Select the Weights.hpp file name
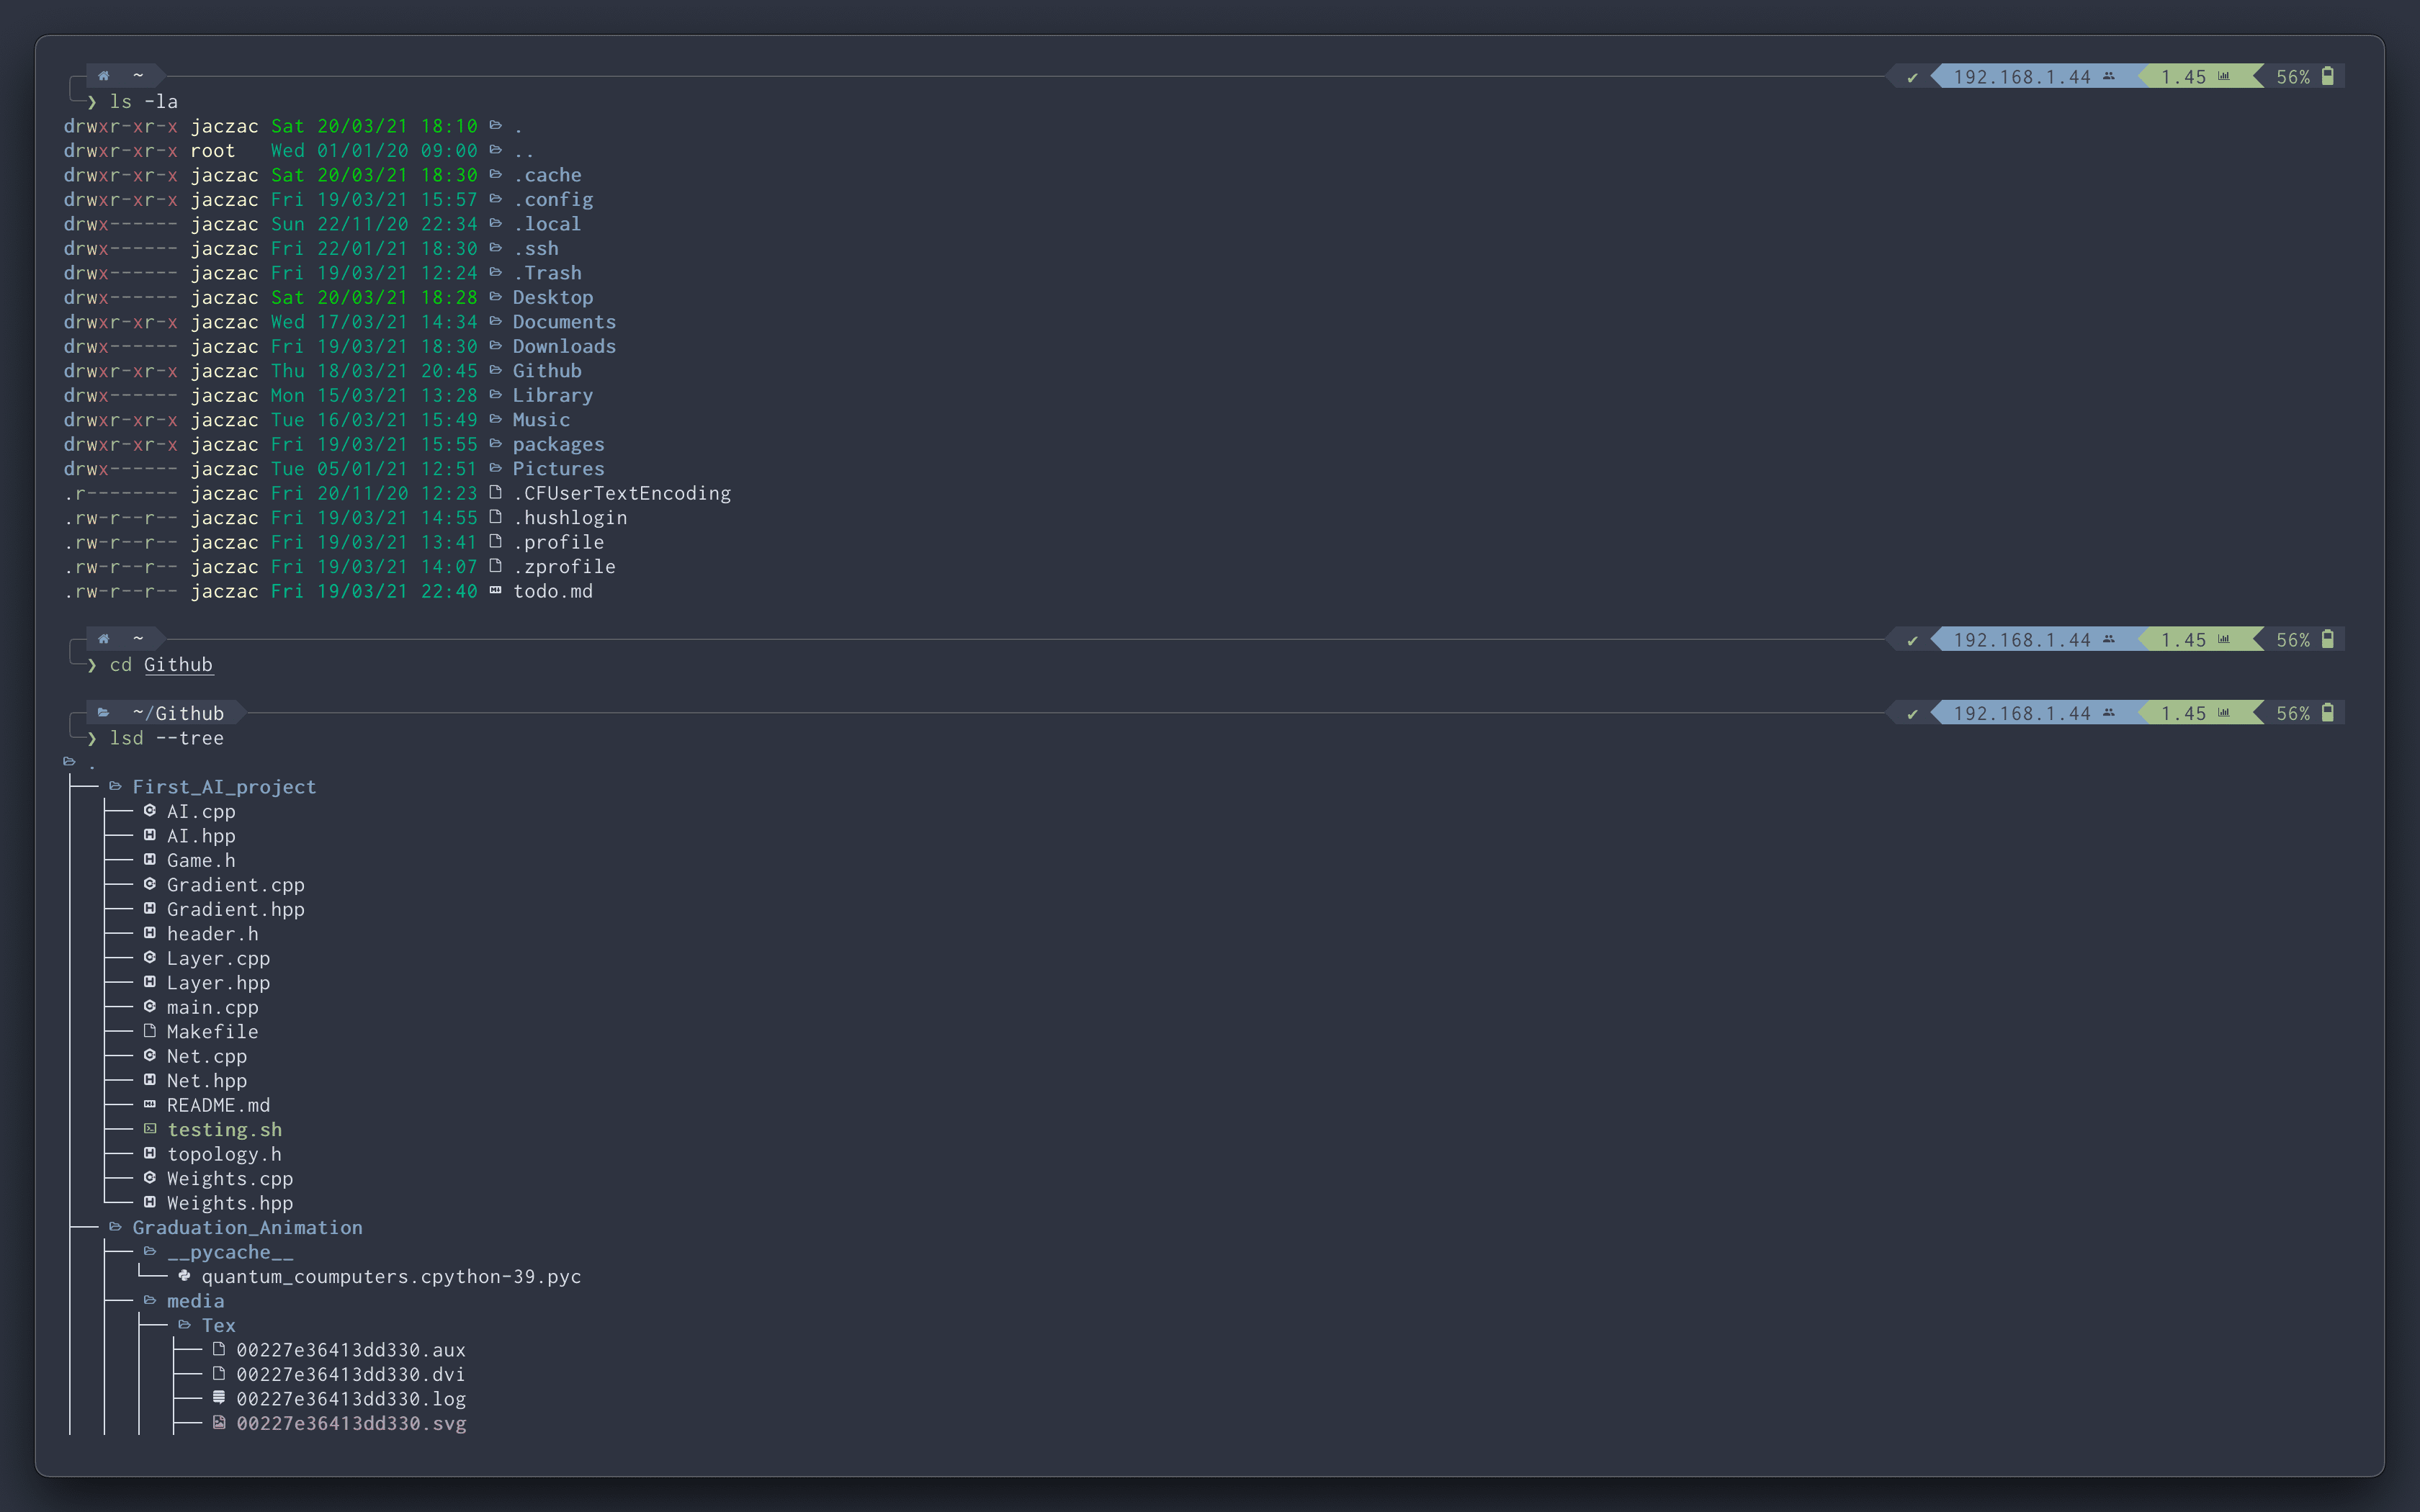Screen dimensions: 2420x1512 (230, 1203)
